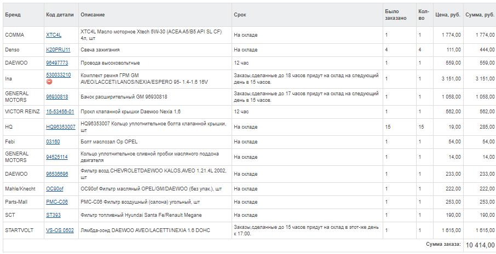This screenshot has height=254, width=496.
Task: Click price 253,00 in Parts-Mall row
Action: point(454,202)
